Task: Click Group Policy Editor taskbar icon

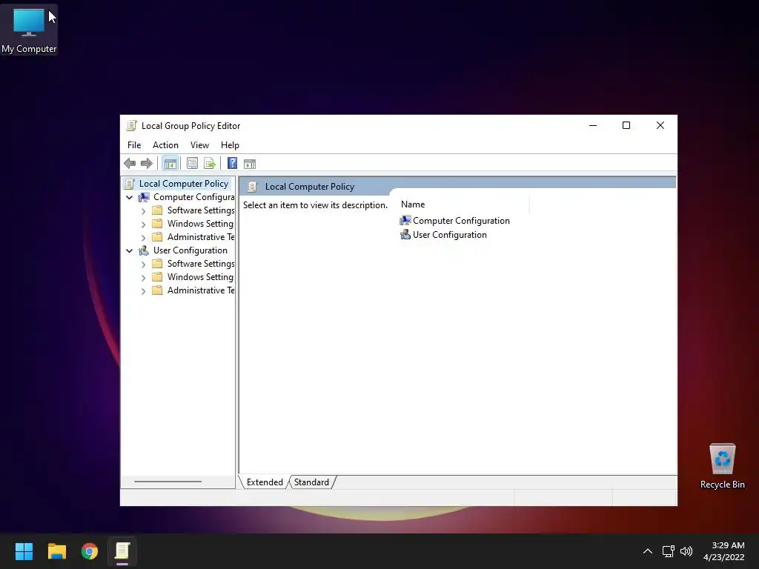Action: (122, 551)
